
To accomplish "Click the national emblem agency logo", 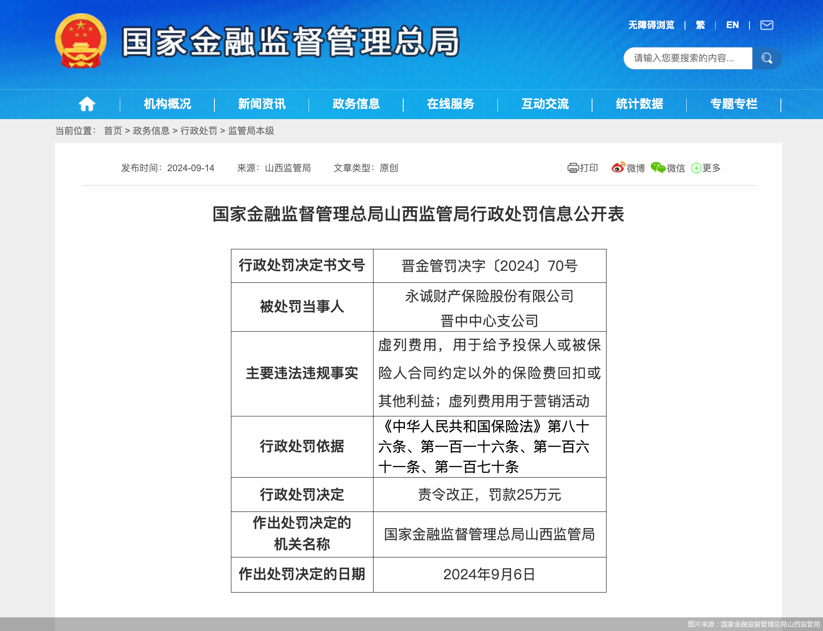I will pos(81,41).
